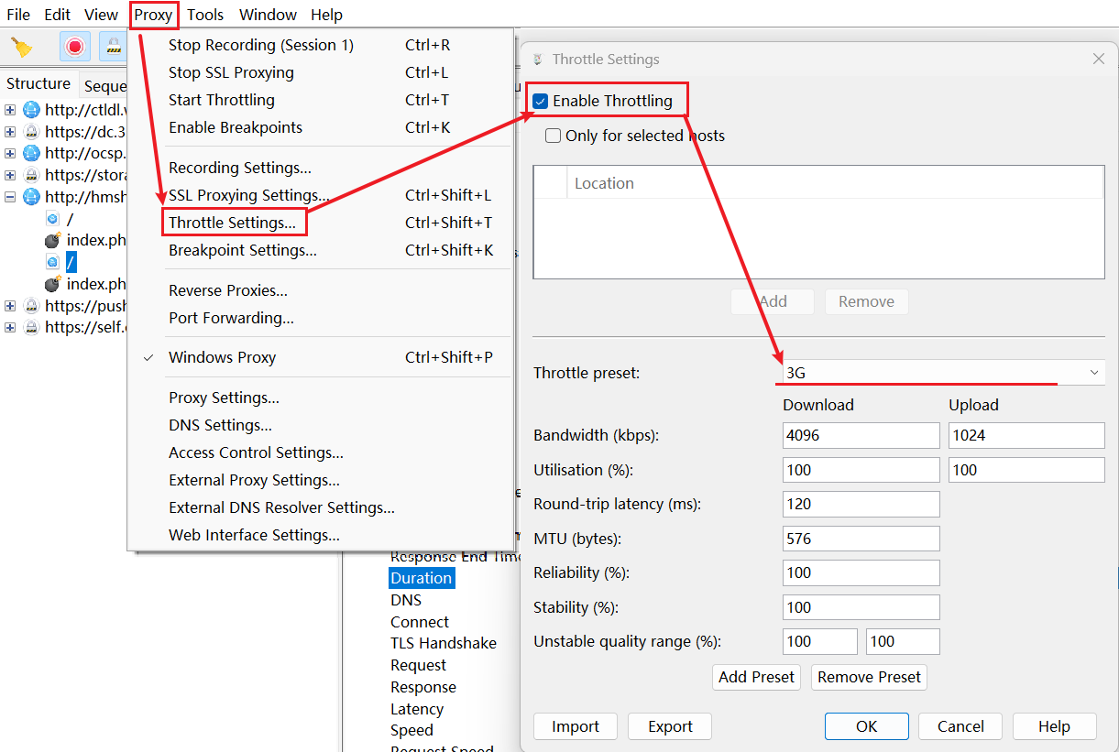Click globe icon of http://ocsp host

point(31,153)
